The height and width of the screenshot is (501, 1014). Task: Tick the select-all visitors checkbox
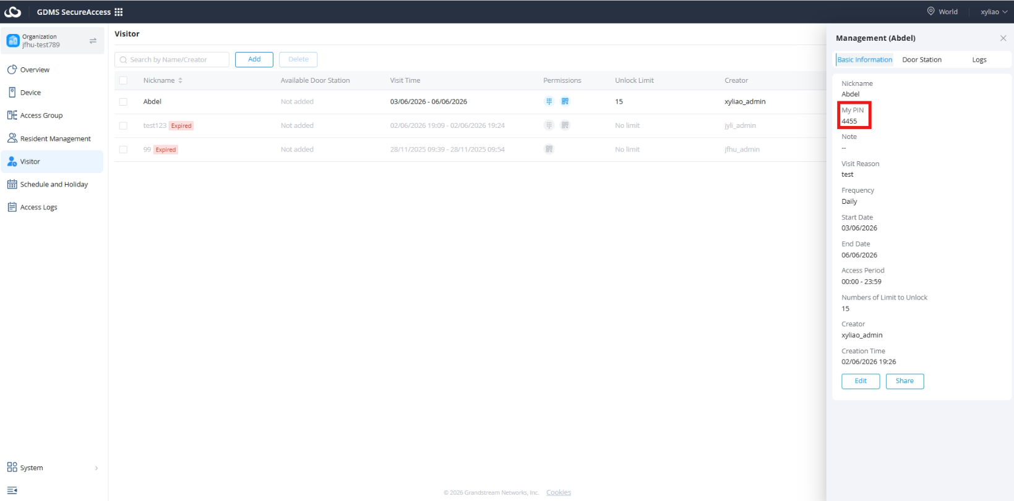pos(123,80)
